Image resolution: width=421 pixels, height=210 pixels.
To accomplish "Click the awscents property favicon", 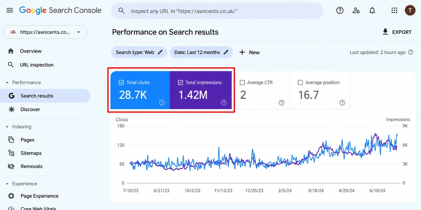I will 13,32.
